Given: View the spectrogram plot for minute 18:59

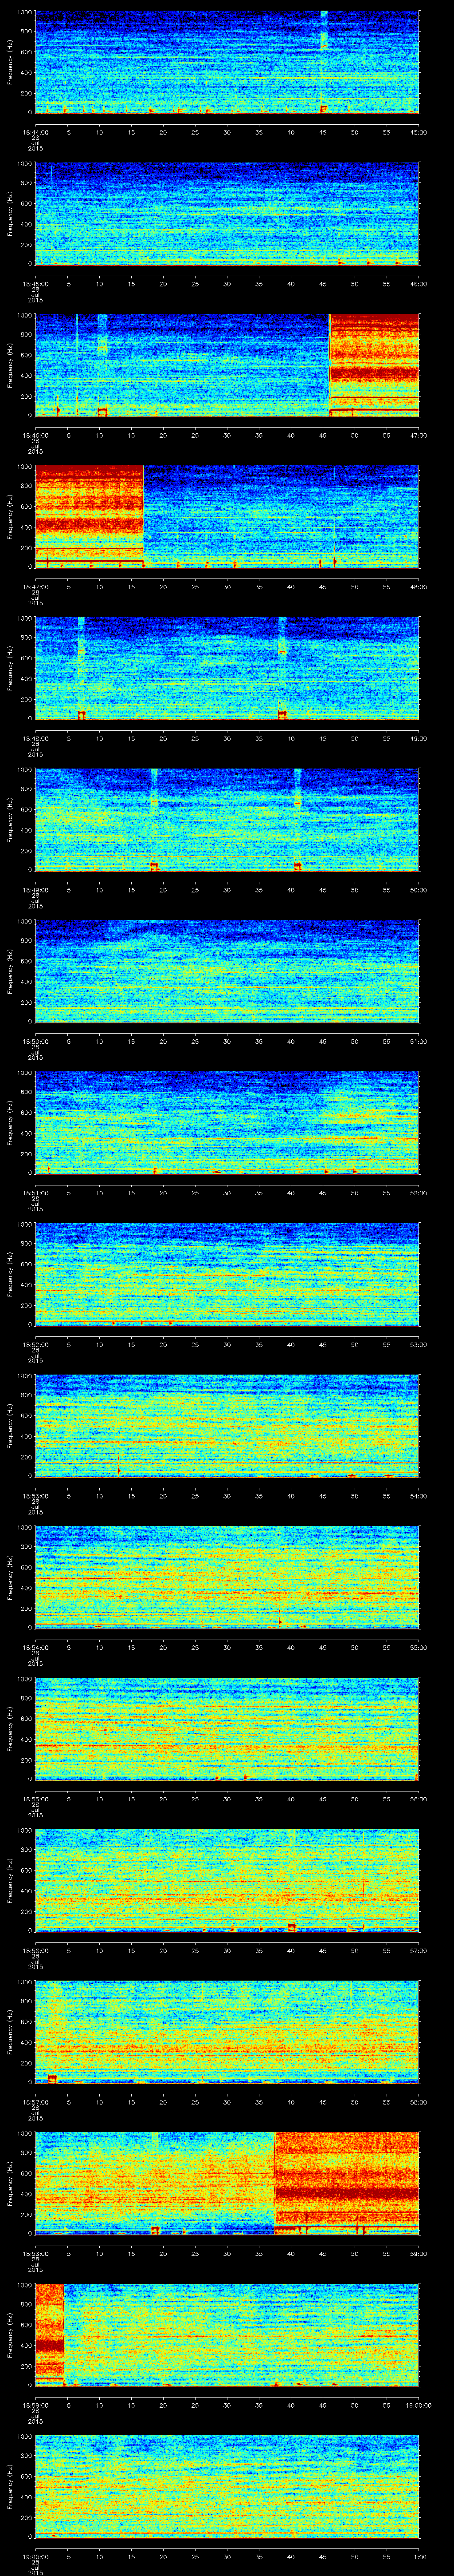Looking at the screenshot, I should 227,2335.
